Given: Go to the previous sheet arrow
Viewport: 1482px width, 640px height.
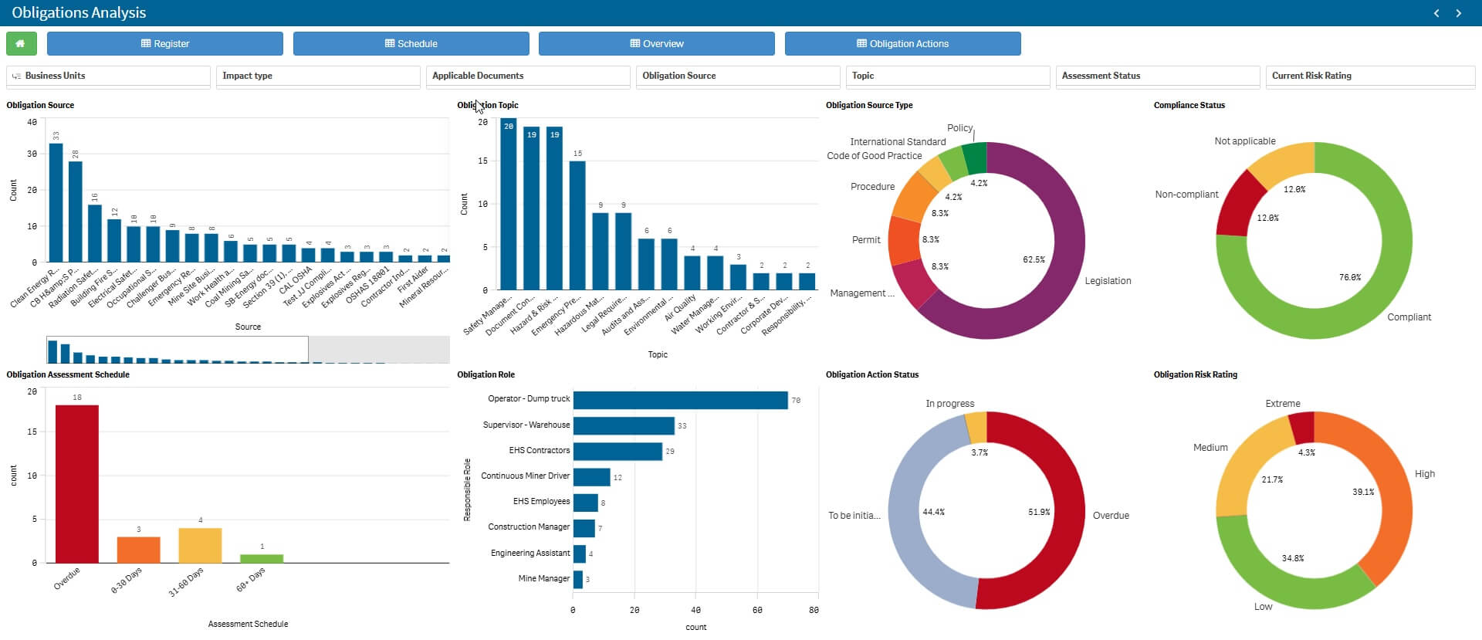Looking at the screenshot, I should click(x=1436, y=13).
